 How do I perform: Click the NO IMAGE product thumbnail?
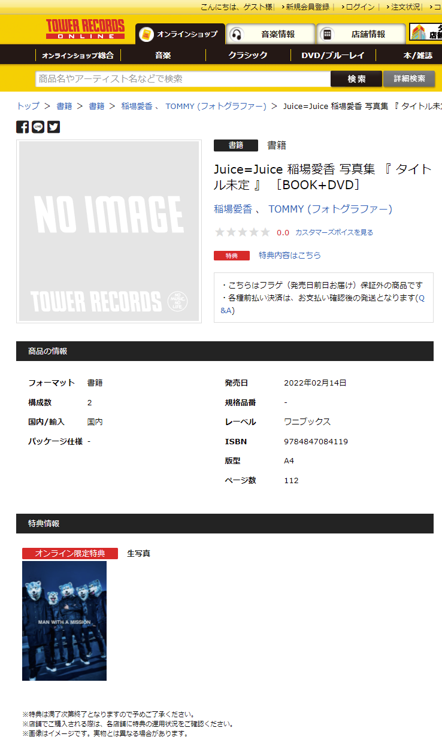tap(109, 231)
